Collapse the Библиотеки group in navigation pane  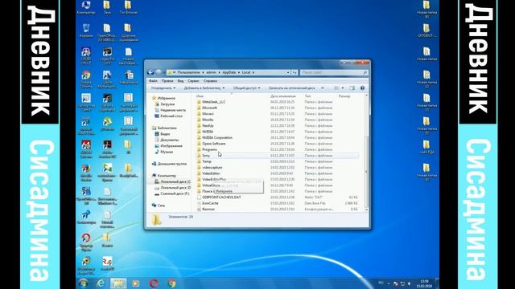coord(164,128)
